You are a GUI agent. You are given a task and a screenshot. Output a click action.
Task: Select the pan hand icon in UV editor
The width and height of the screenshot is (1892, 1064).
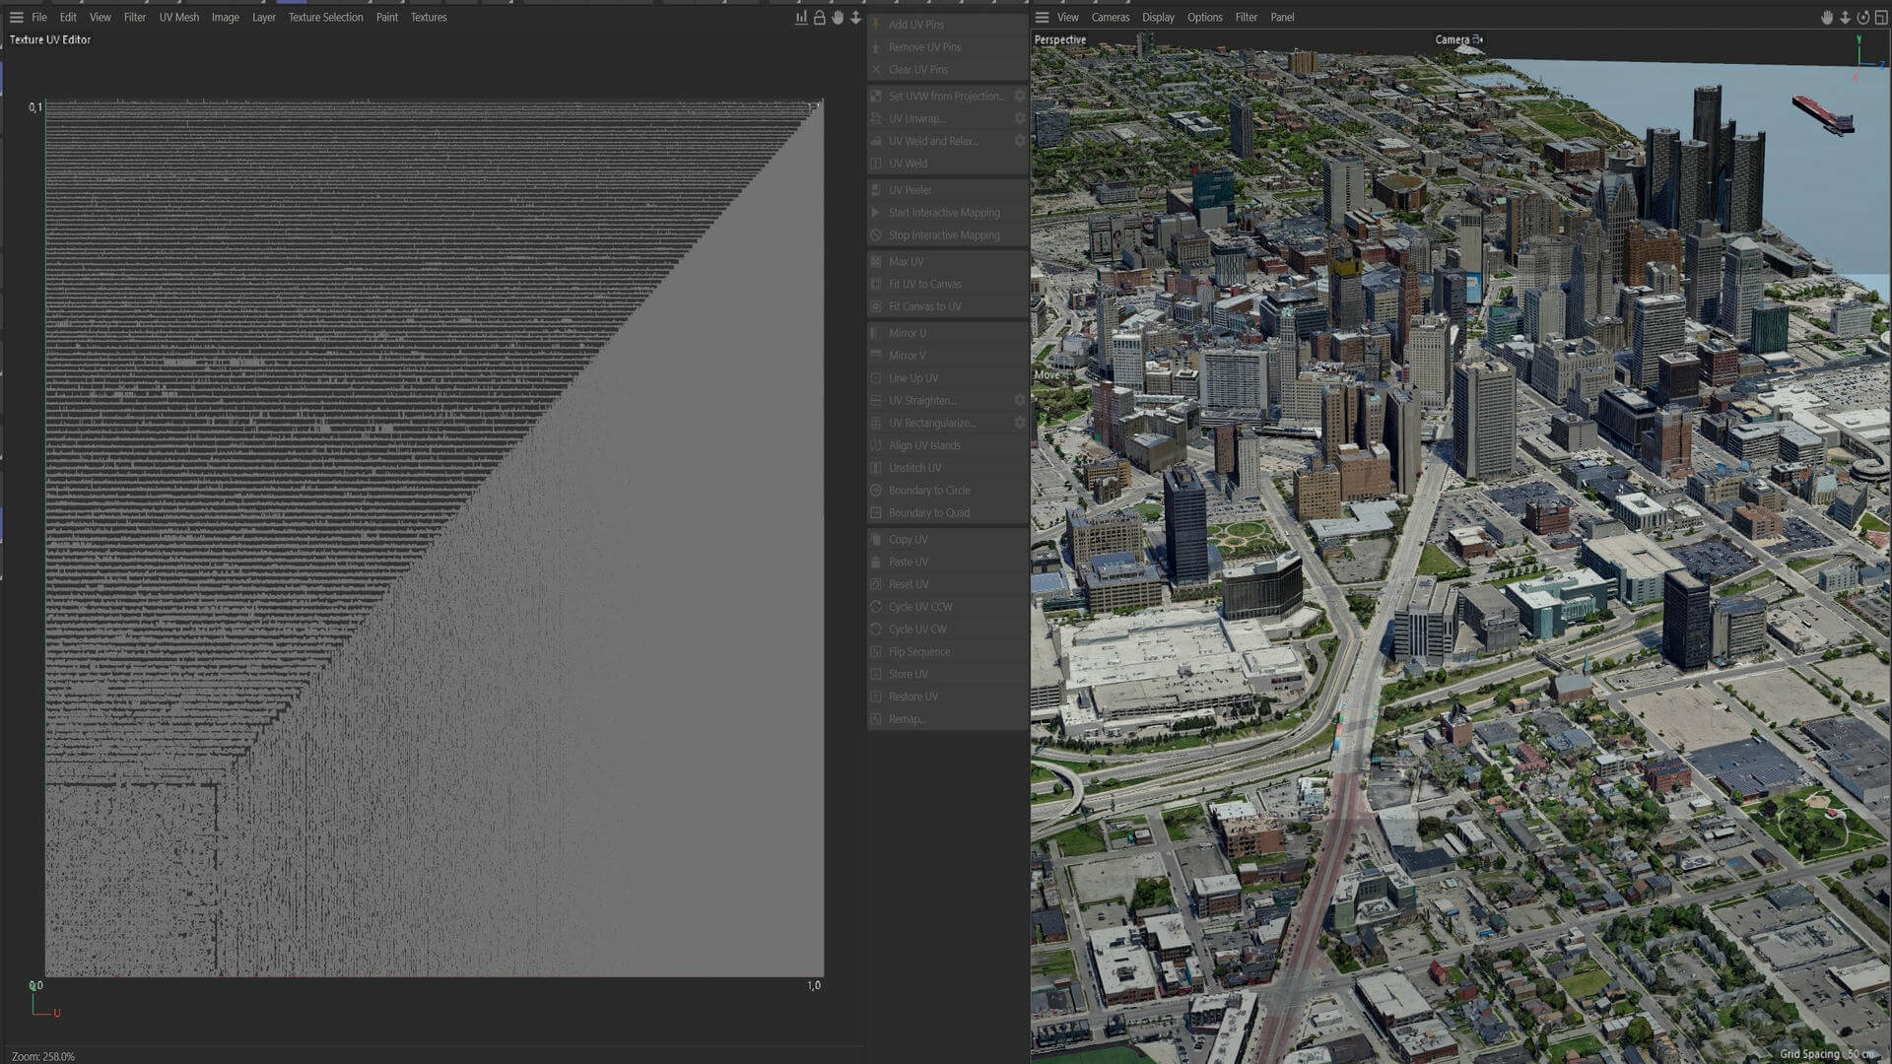click(838, 18)
